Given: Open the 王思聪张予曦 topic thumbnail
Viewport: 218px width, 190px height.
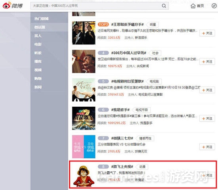Looking at the screenshot, I should click(84, 33).
